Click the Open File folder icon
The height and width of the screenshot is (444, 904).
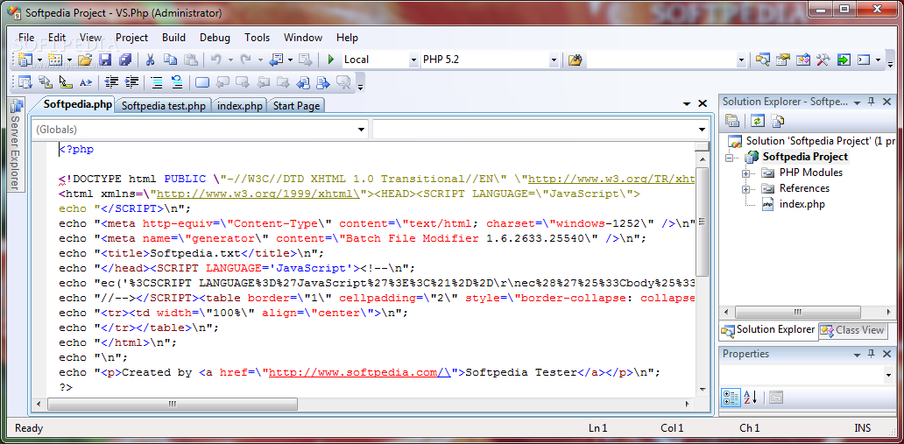(85, 60)
